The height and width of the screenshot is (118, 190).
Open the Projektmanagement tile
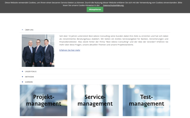[43, 100]
